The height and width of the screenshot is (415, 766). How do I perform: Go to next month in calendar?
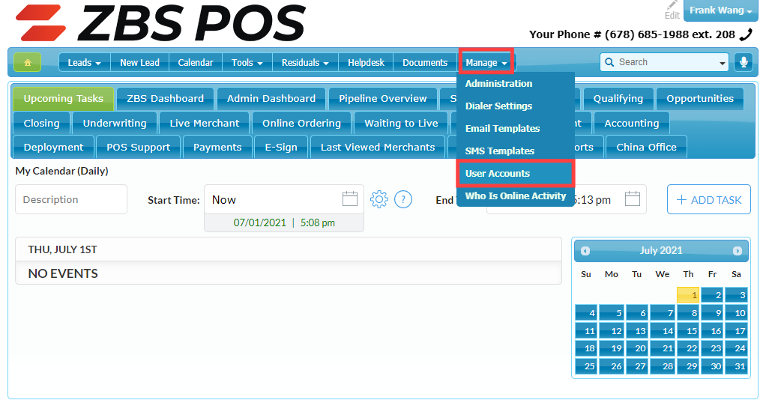(738, 251)
